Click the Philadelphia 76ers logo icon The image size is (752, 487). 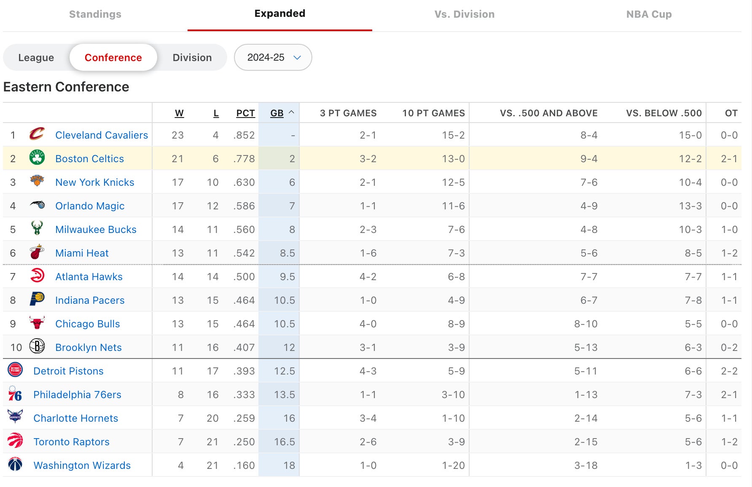15,394
